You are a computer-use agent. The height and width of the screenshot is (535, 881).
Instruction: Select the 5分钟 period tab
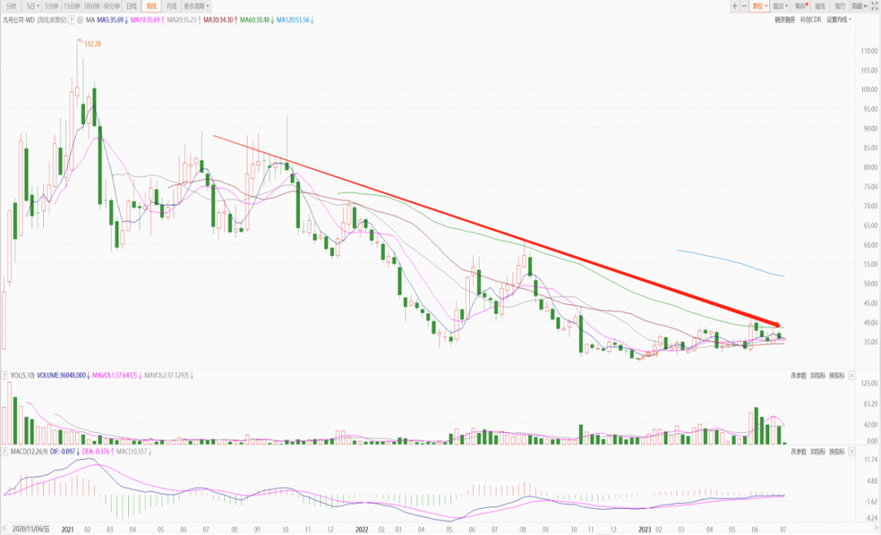tap(51, 7)
